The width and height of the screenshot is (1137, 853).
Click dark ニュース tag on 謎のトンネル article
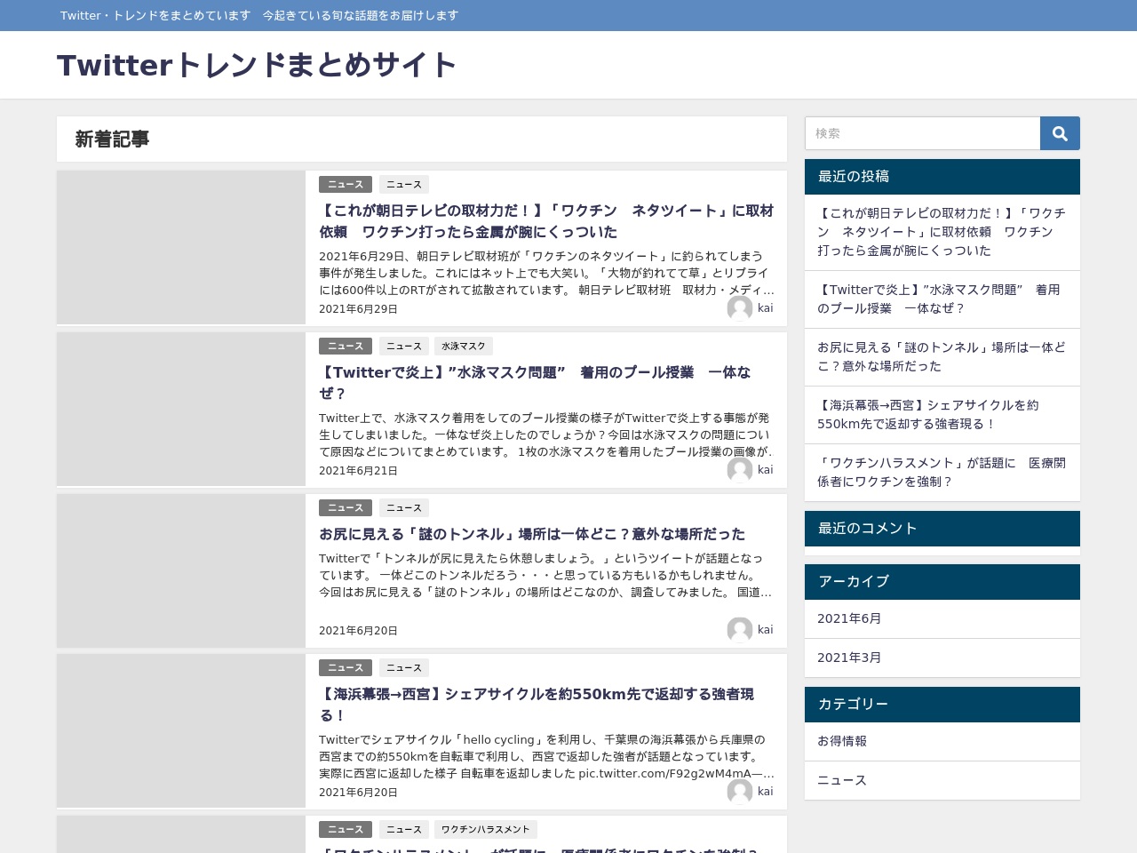[x=346, y=508]
